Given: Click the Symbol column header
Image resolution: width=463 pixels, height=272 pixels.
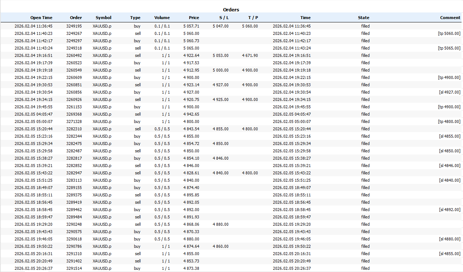Looking at the screenshot, I should [x=103, y=18].
